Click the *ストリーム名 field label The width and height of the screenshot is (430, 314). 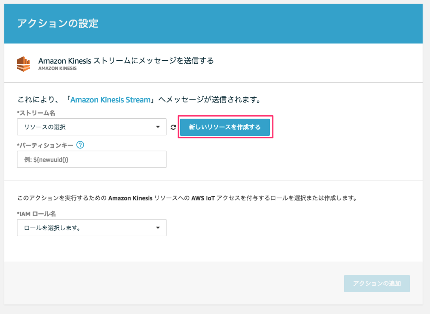click(36, 113)
